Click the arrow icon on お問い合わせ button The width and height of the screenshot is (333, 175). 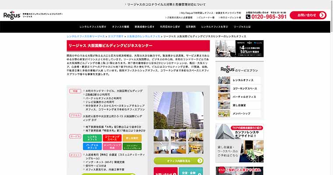(x=322, y=15)
